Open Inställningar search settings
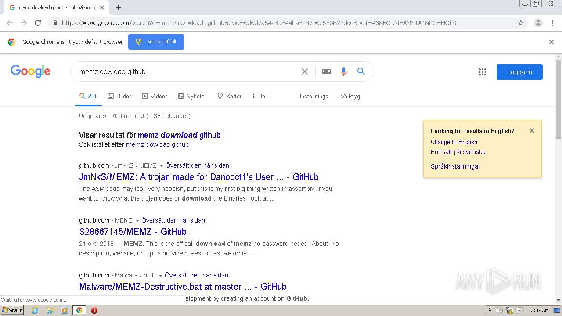This screenshot has height=316, width=562. 315,96
